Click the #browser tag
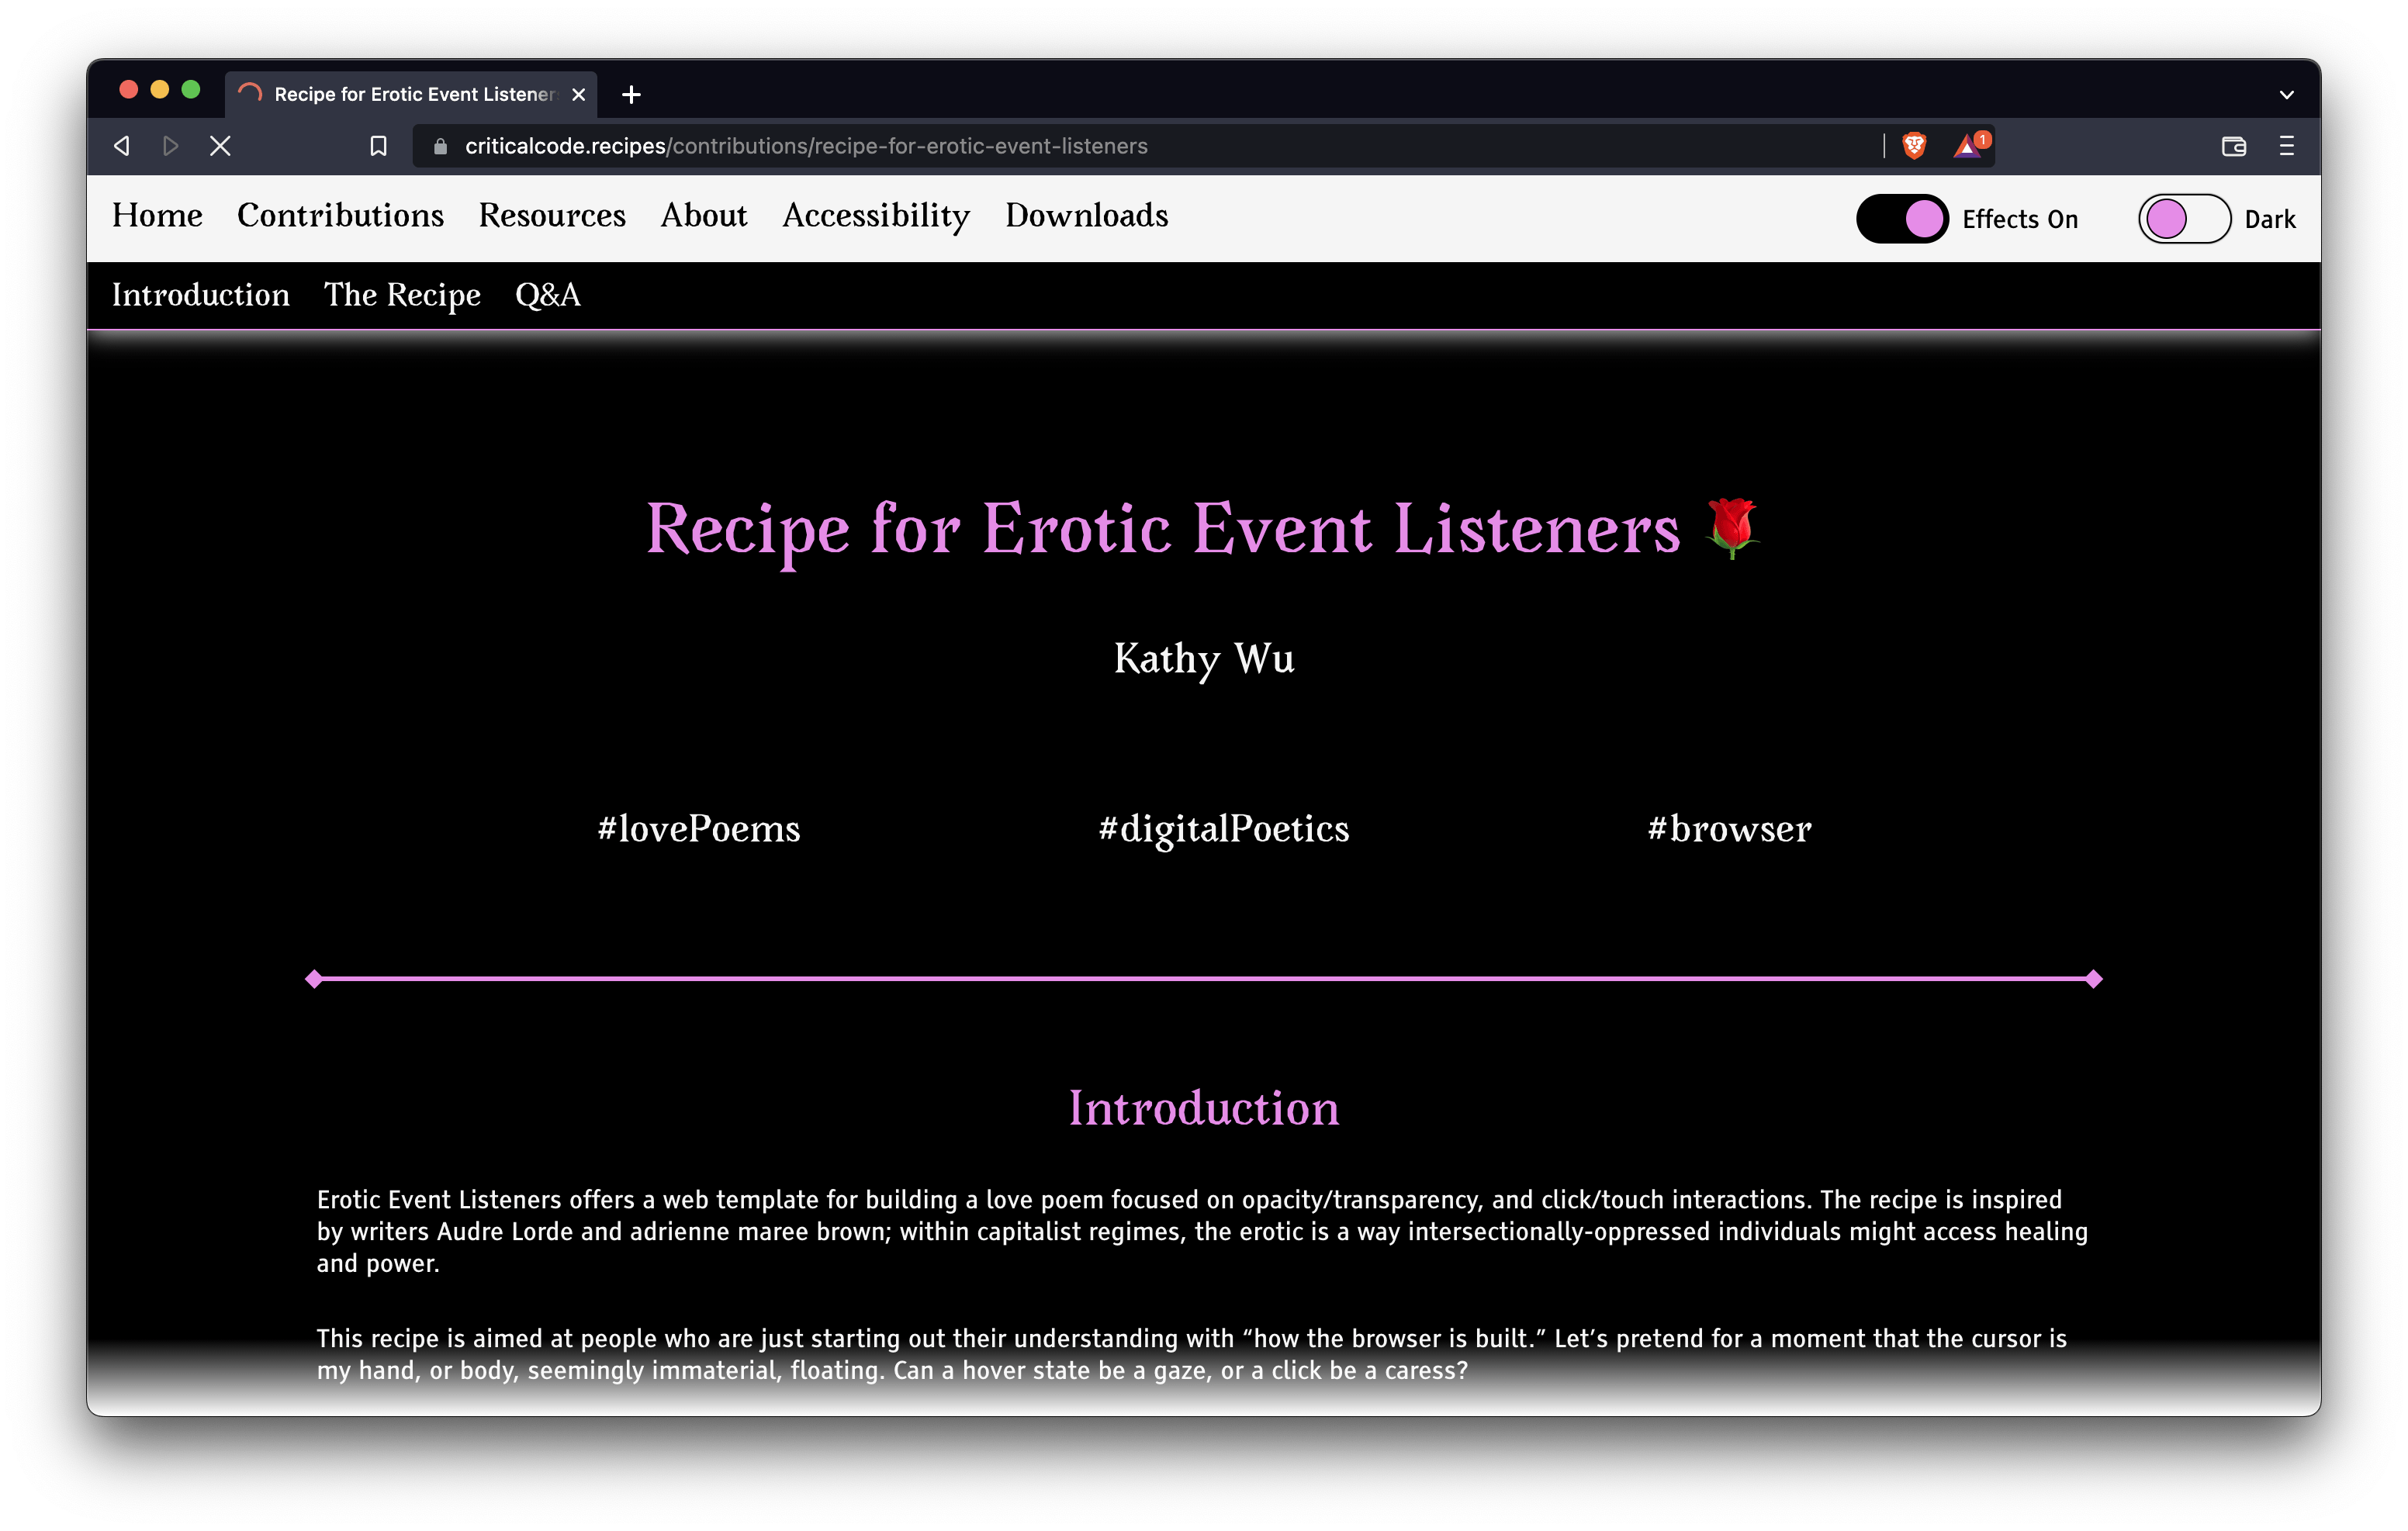The width and height of the screenshot is (2408, 1531). point(1729,829)
